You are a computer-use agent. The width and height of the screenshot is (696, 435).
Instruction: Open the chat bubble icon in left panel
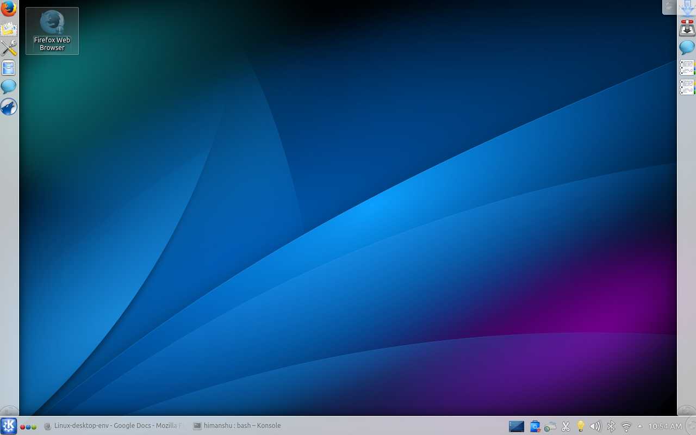tap(9, 86)
